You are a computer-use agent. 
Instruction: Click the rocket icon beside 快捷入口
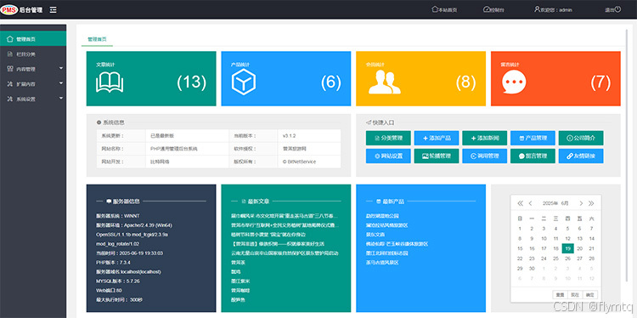tap(369, 122)
